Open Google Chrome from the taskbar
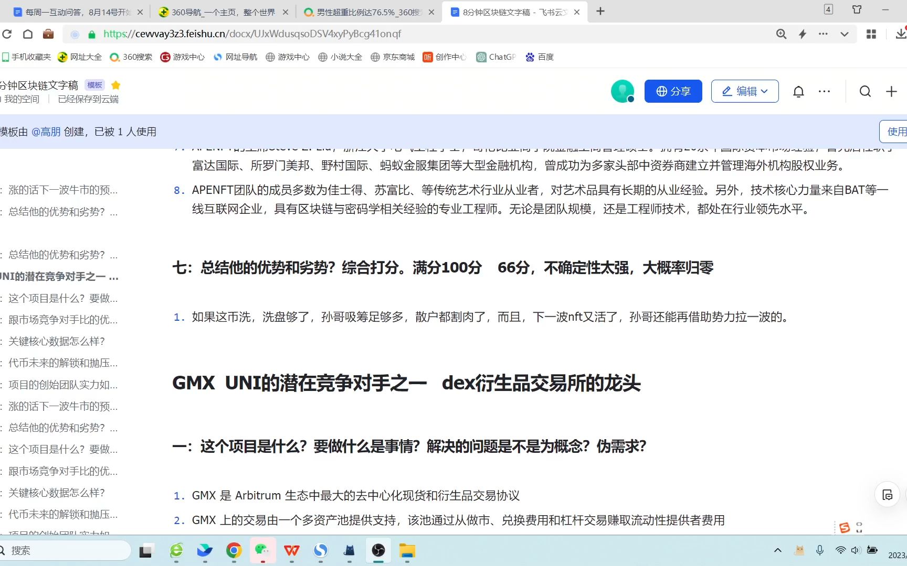Image resolution: width=907 pixels, height=566 pixels. point(234,550)
